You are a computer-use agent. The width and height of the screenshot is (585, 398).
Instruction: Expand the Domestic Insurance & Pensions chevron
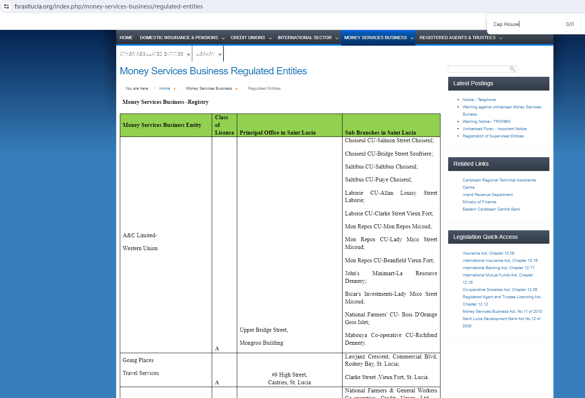tap(223, 38)
